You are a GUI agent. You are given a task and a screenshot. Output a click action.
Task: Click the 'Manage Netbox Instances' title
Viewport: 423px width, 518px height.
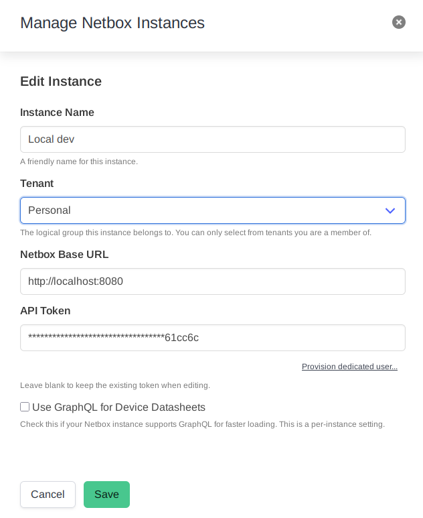pos(112,23)
